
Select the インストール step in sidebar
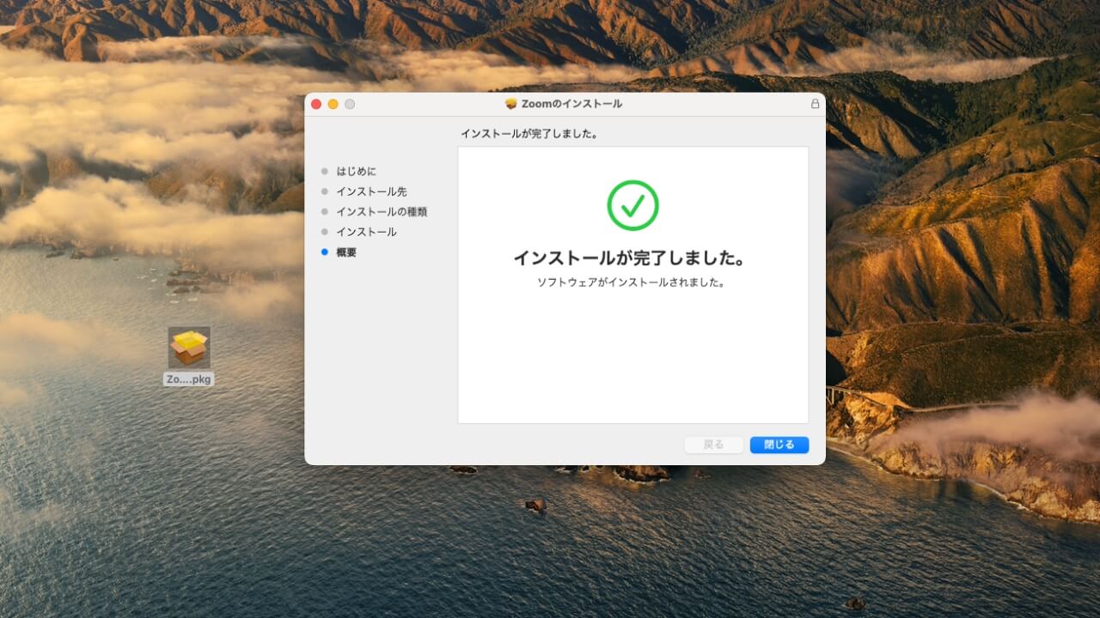tap(366, 232)
